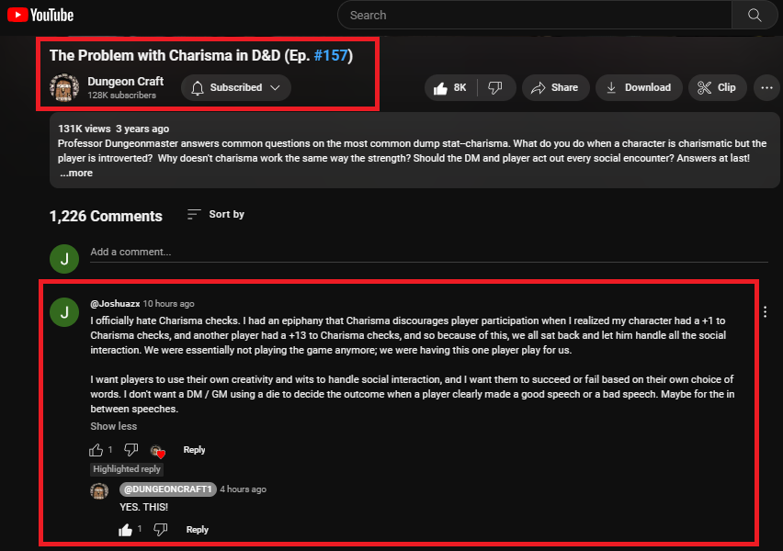
Task: Open the Dungeon Craft channel name
Action: click(125, 82)
